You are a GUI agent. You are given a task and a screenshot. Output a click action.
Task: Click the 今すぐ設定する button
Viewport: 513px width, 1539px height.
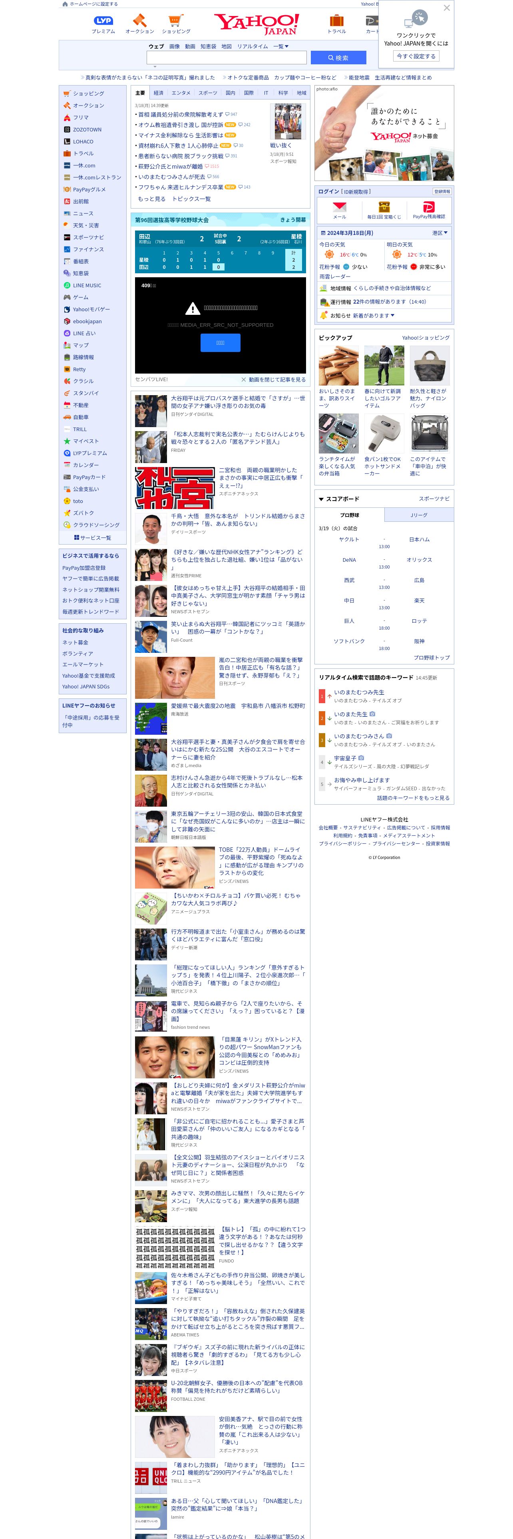[x=416, y=56]
